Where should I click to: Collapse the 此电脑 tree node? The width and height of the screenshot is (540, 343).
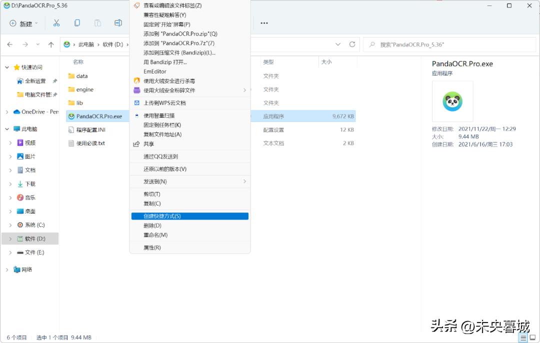[x=6, y=128]
